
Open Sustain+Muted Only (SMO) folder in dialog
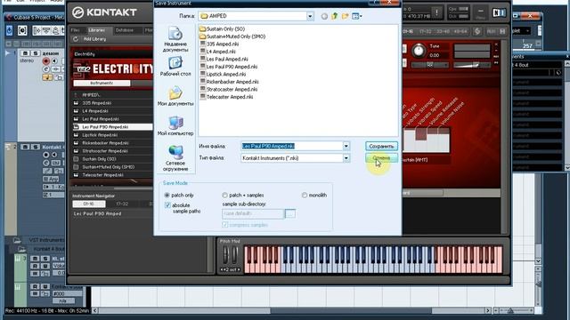(x=232, y=36)
